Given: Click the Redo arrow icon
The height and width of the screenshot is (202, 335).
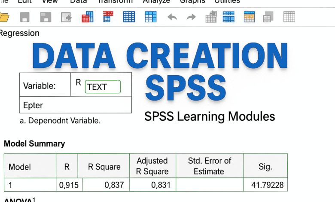Looking at the screenshot, I should pos(191,17).
